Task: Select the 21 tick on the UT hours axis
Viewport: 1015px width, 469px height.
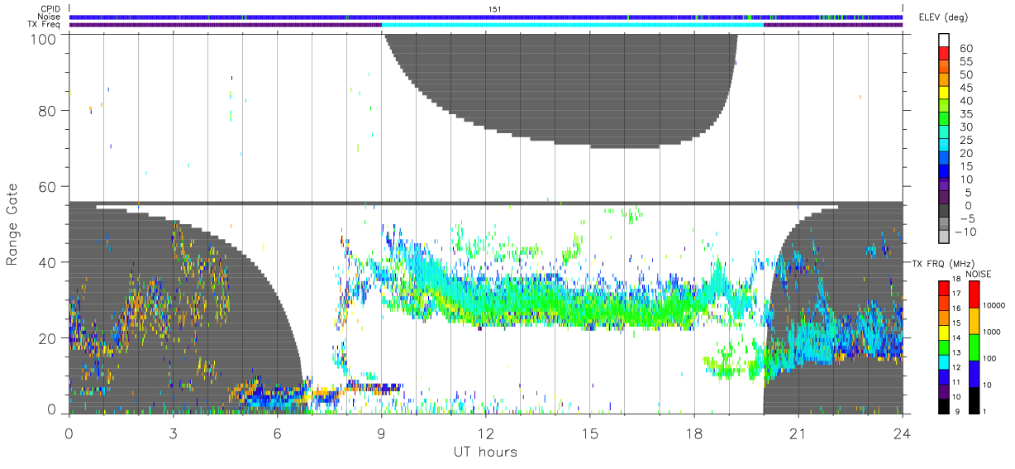Action: click(798, 433)
